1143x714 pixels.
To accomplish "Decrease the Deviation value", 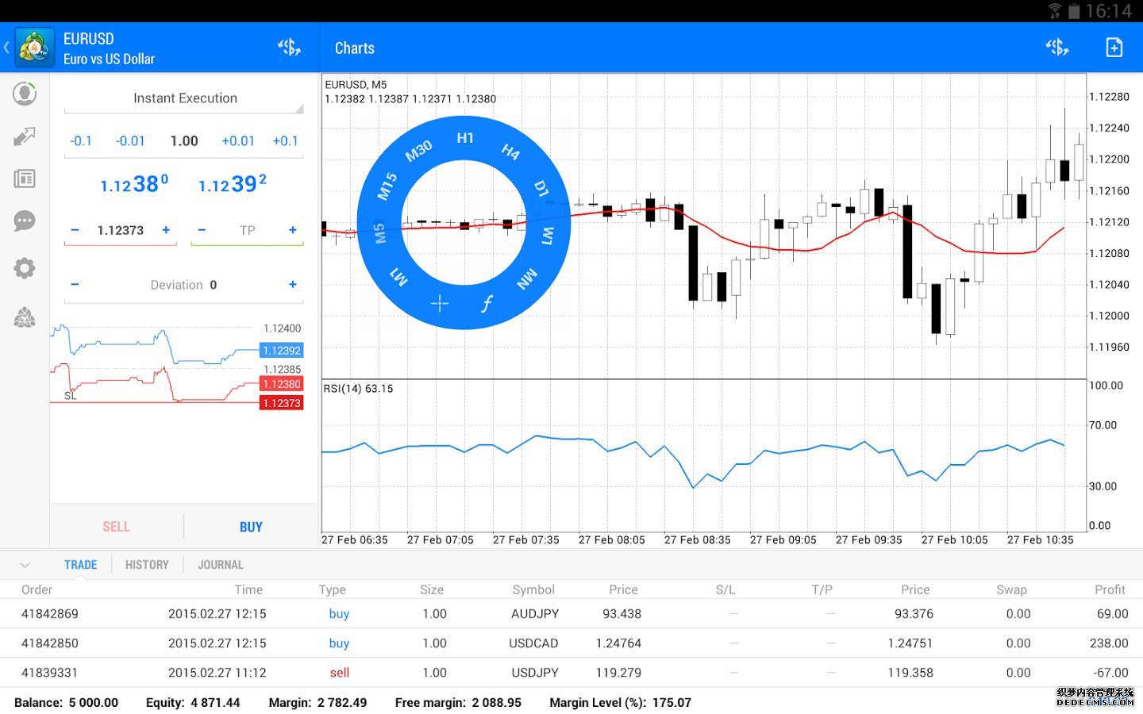I will 75,285.
